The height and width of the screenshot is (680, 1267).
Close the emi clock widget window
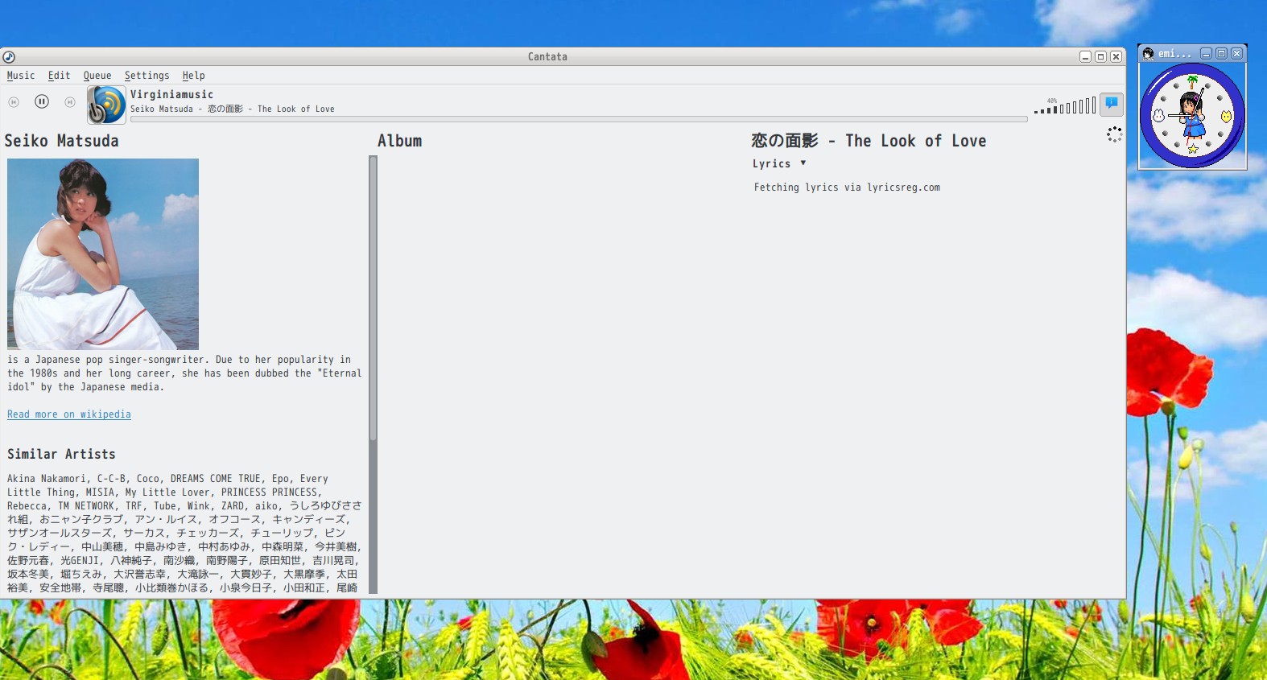(x=1237, y=54)
